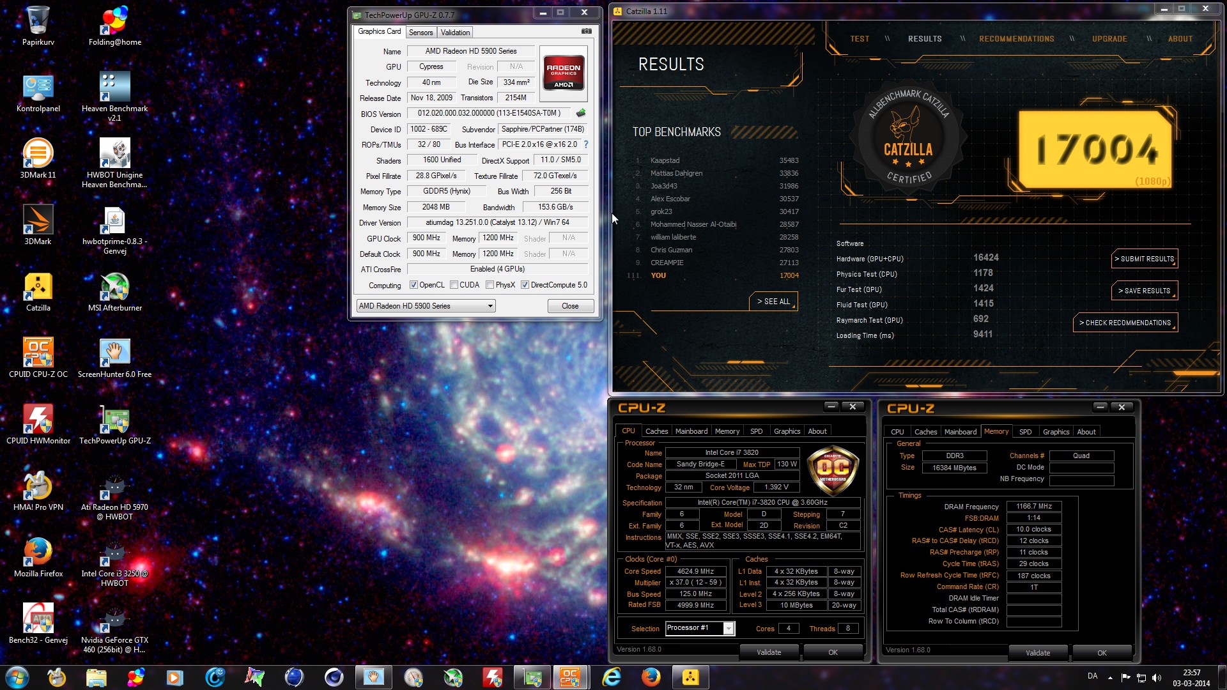Open the Kontrolpanel desktop icon
Screen dimensions: 1227x690
click(x=38, y=93)
